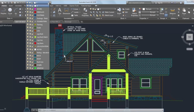Click the Open file icon in quick access toolbar
The height and width of the screenshot is (112, 194).
coord(6,3)
